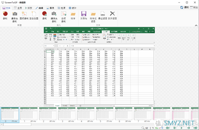Viewport: 199px width, 130px height.
Task: Create a blank animation (空白动画)
Action: coord(34,15)
